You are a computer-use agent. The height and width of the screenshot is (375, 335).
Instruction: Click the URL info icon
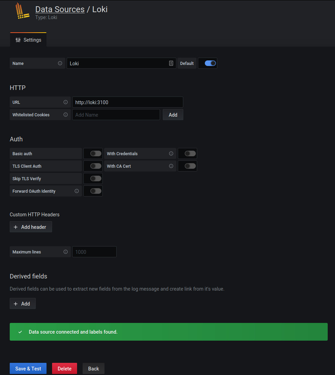click(66, 102)
